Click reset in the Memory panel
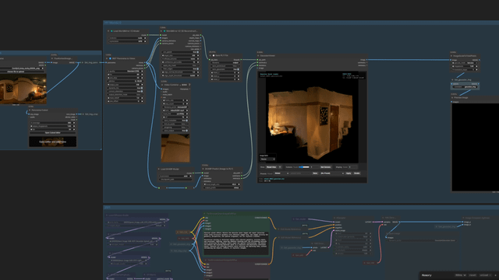Viewport: 499px width, 280px height. (x=472, y=275)
